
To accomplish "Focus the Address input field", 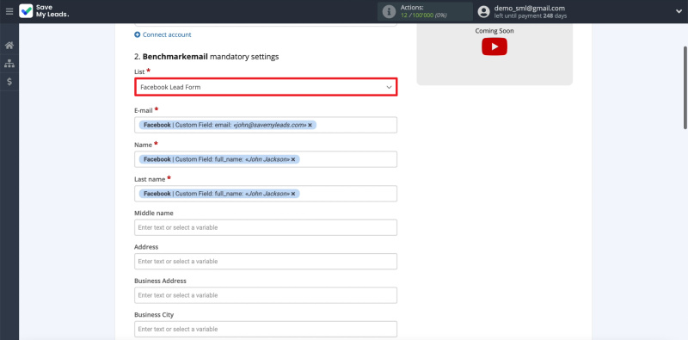I will (x=266, y=262).
